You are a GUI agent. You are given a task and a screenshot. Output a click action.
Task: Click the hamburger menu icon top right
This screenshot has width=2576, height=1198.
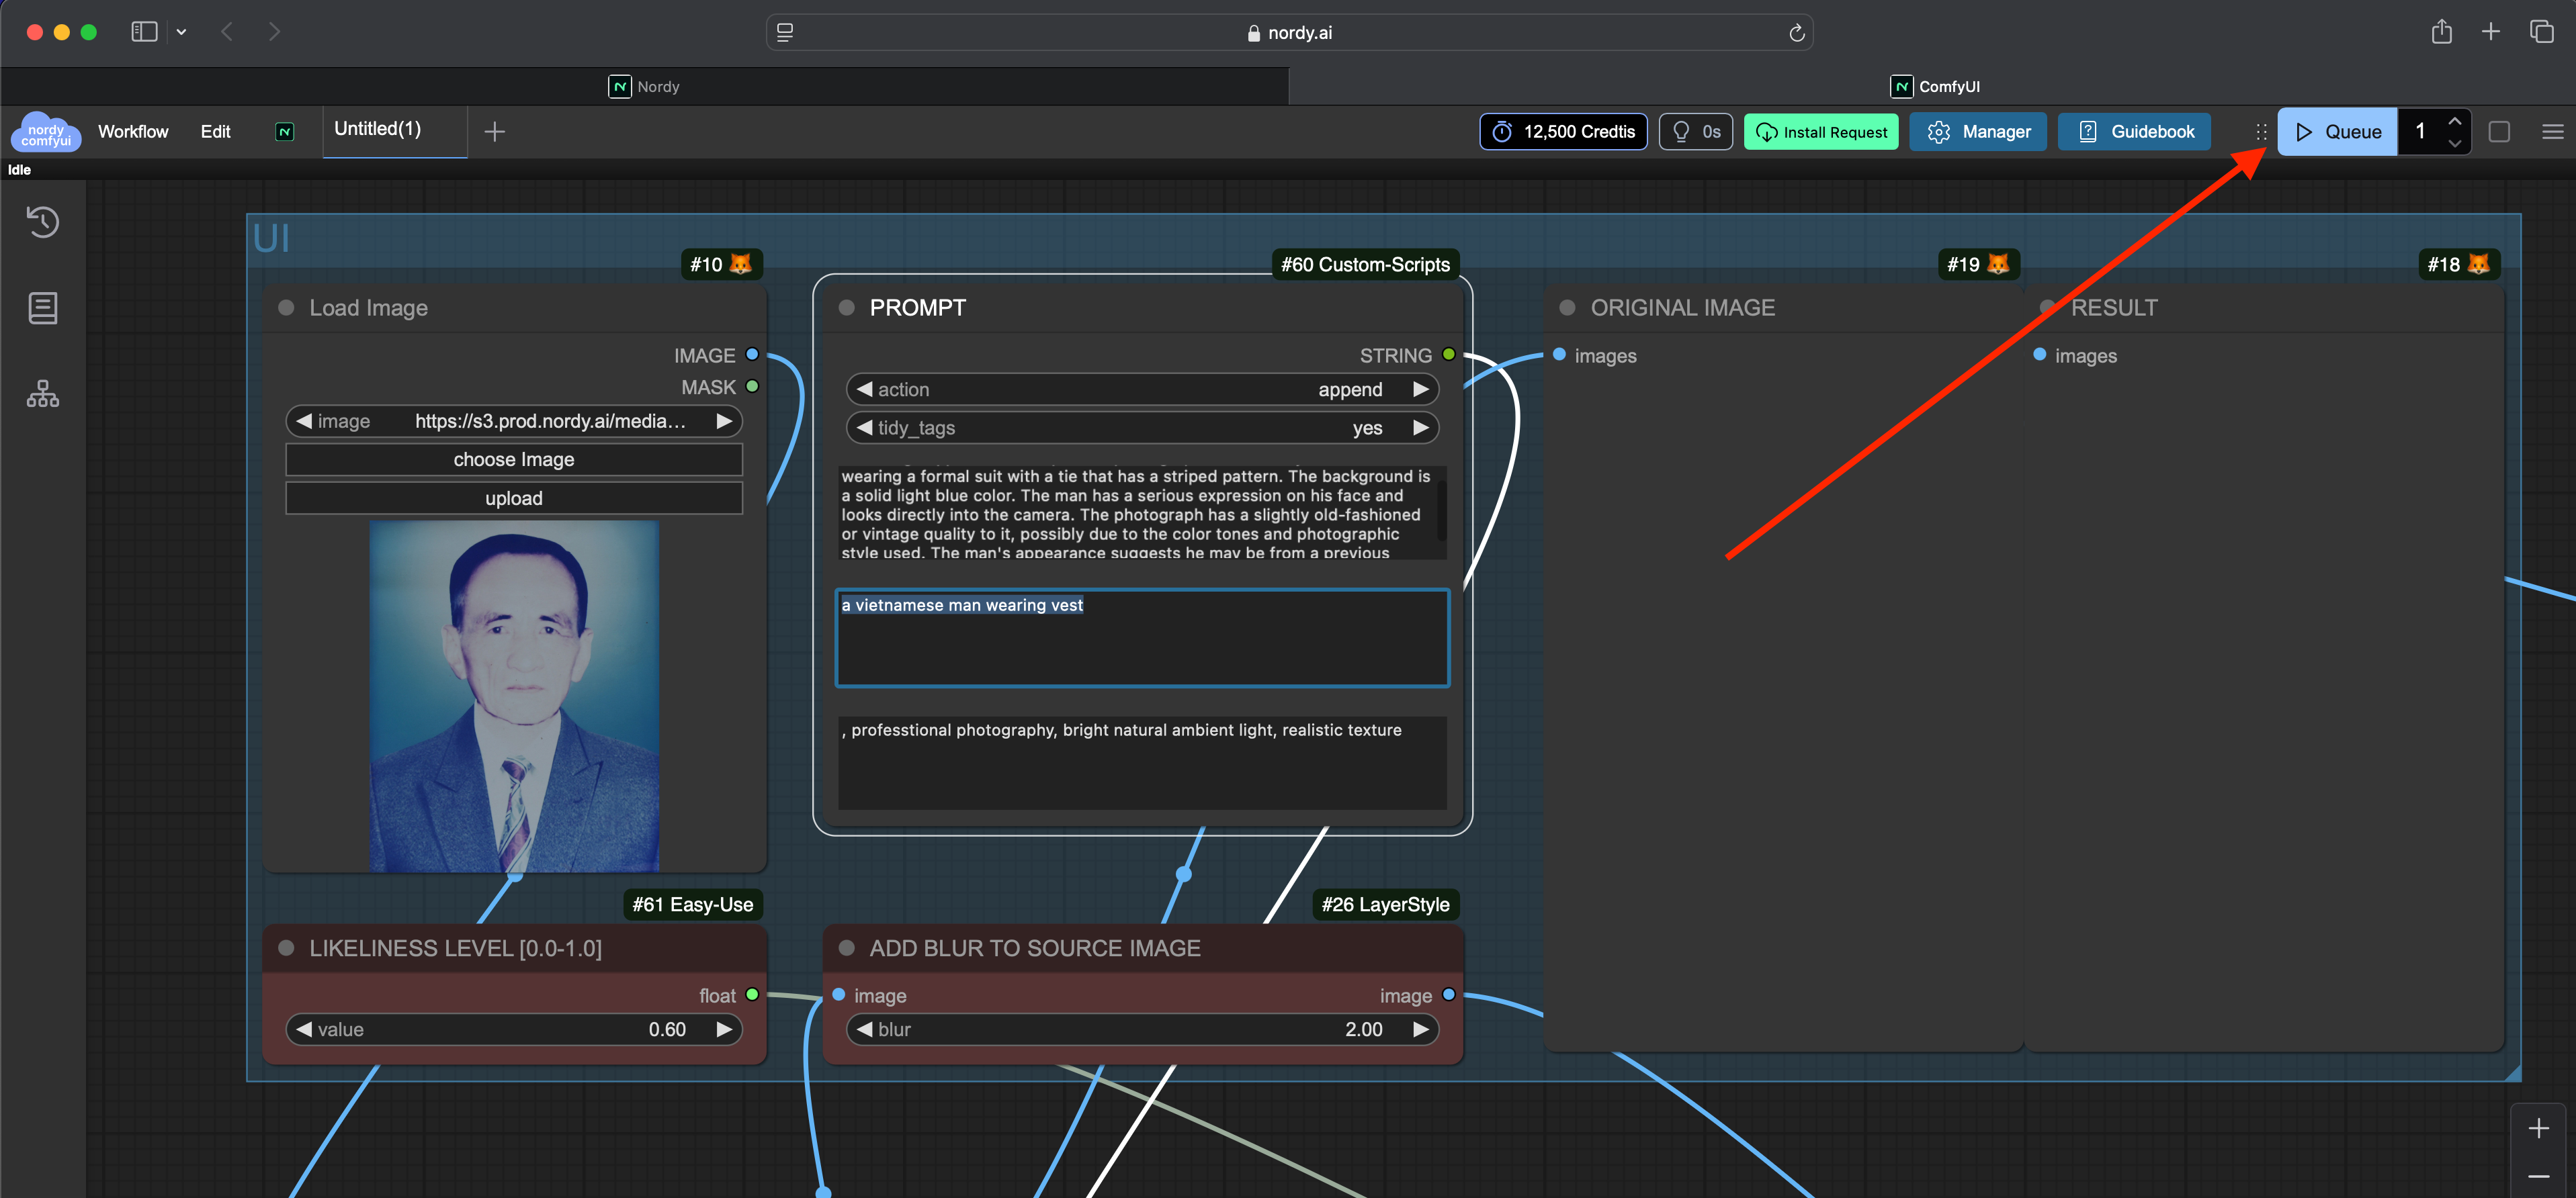pyautogui.click(x=2552, y=132)
